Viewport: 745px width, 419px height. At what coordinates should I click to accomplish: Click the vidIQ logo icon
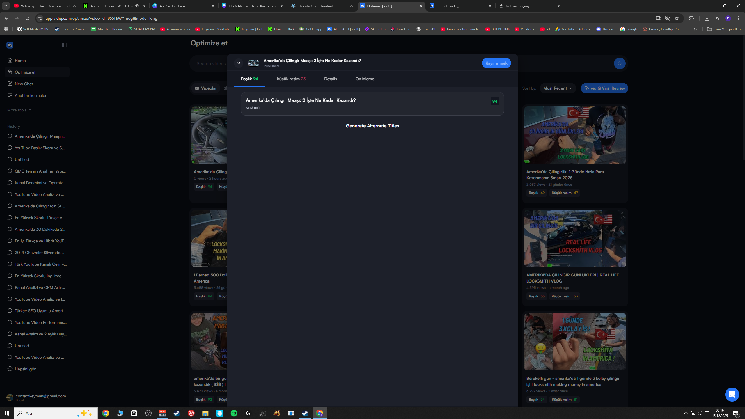(10, 45)
